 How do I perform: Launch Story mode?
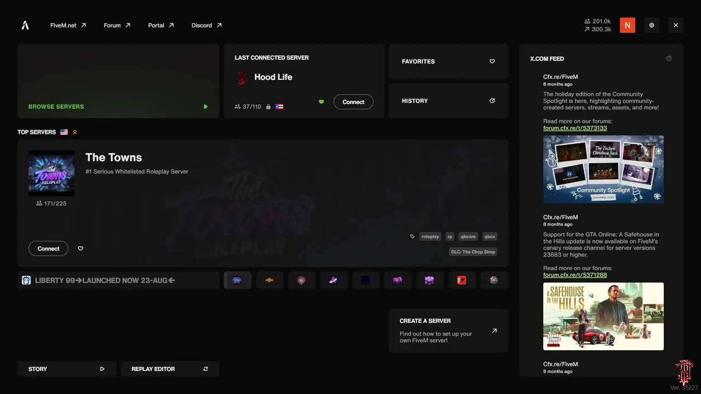point(67,369)
